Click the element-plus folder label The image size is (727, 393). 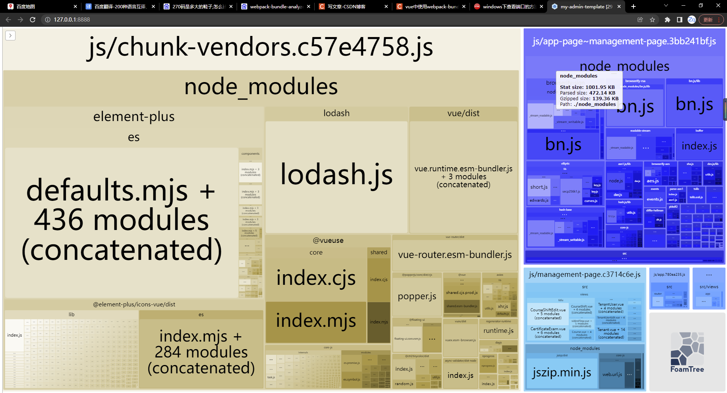coord(134,117)
